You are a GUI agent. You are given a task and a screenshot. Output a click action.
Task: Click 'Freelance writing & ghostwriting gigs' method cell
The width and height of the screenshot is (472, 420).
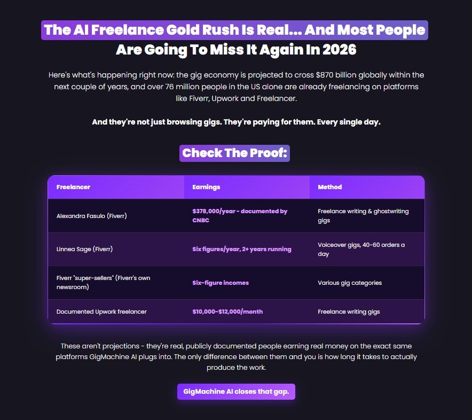[363, 216]
